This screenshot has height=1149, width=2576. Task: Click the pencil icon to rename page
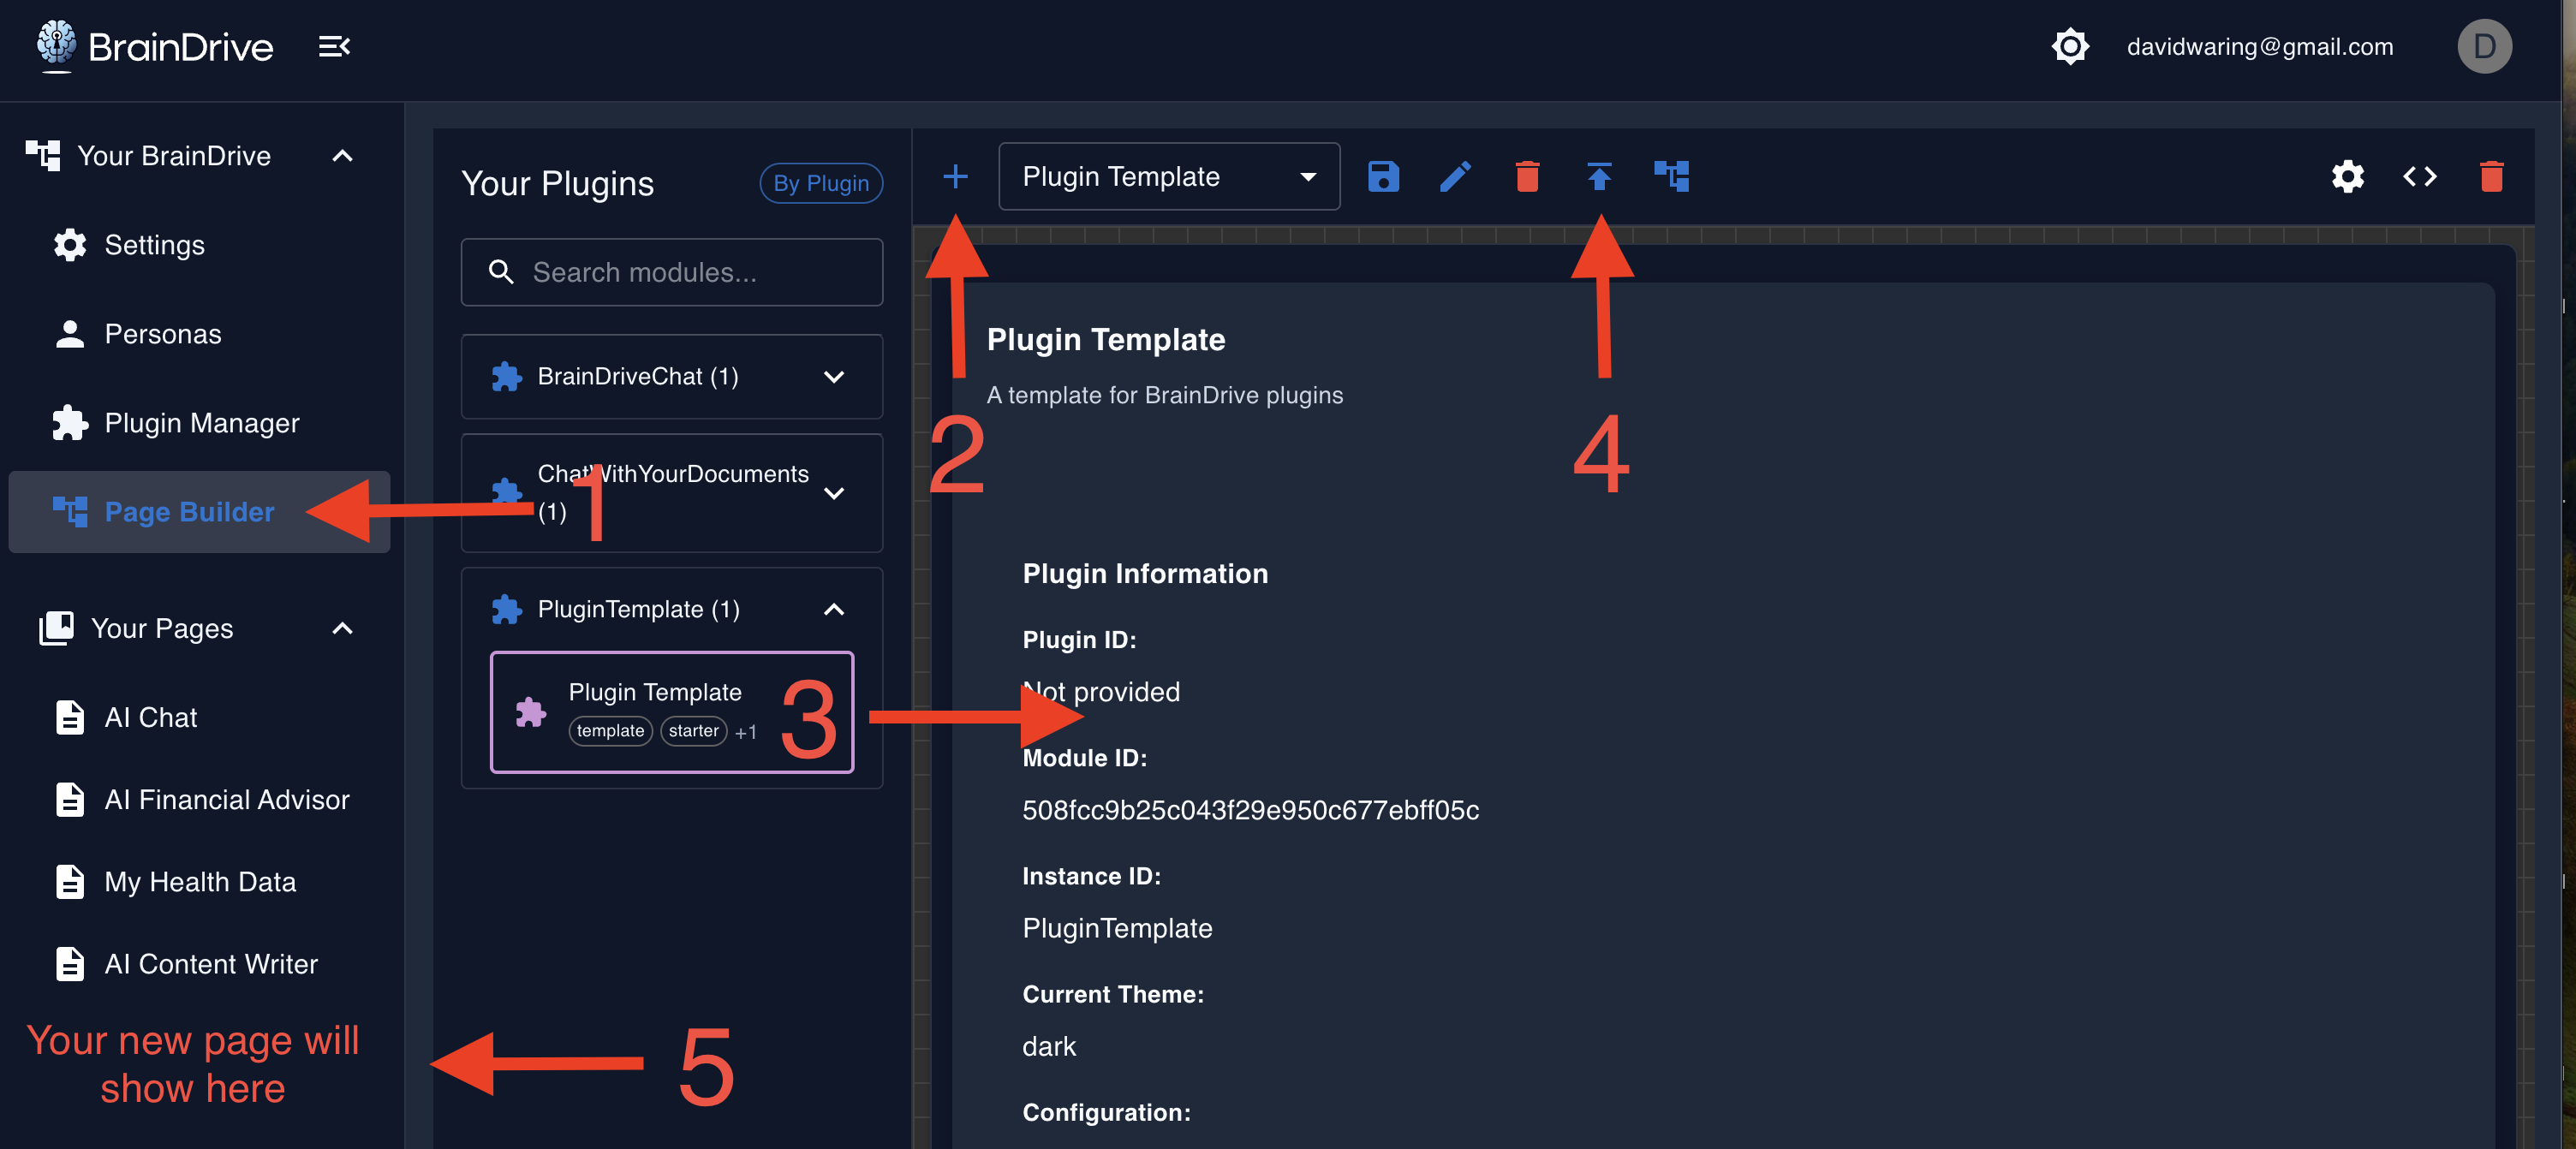pyautogui.click(x=1455, y=177)
